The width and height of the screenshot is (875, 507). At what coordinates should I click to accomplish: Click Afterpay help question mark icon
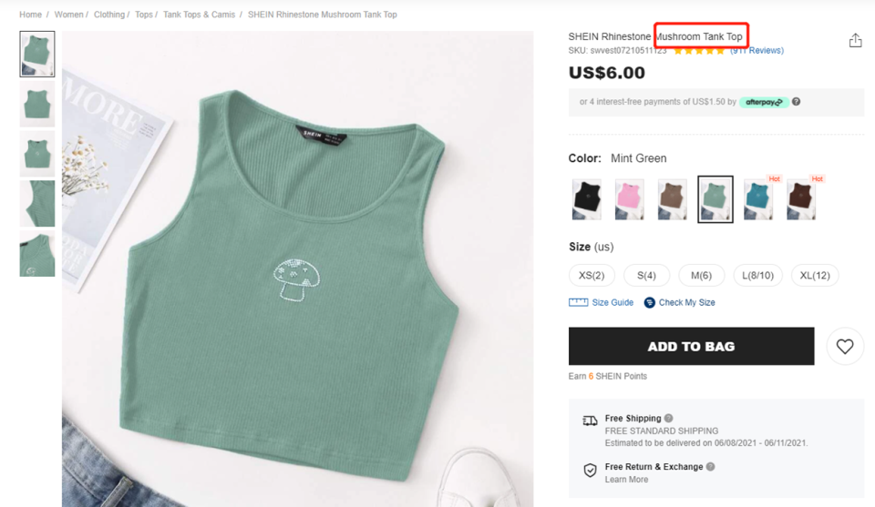coord(796,102)
